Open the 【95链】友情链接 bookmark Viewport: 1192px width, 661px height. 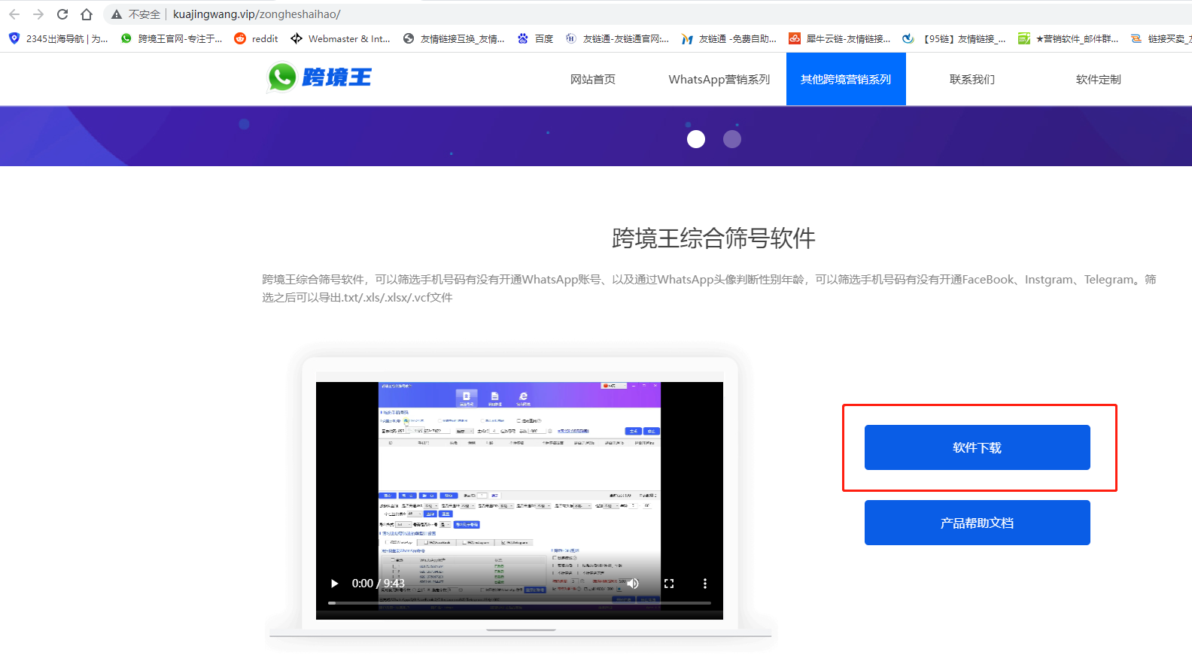[x=953, y=38]
